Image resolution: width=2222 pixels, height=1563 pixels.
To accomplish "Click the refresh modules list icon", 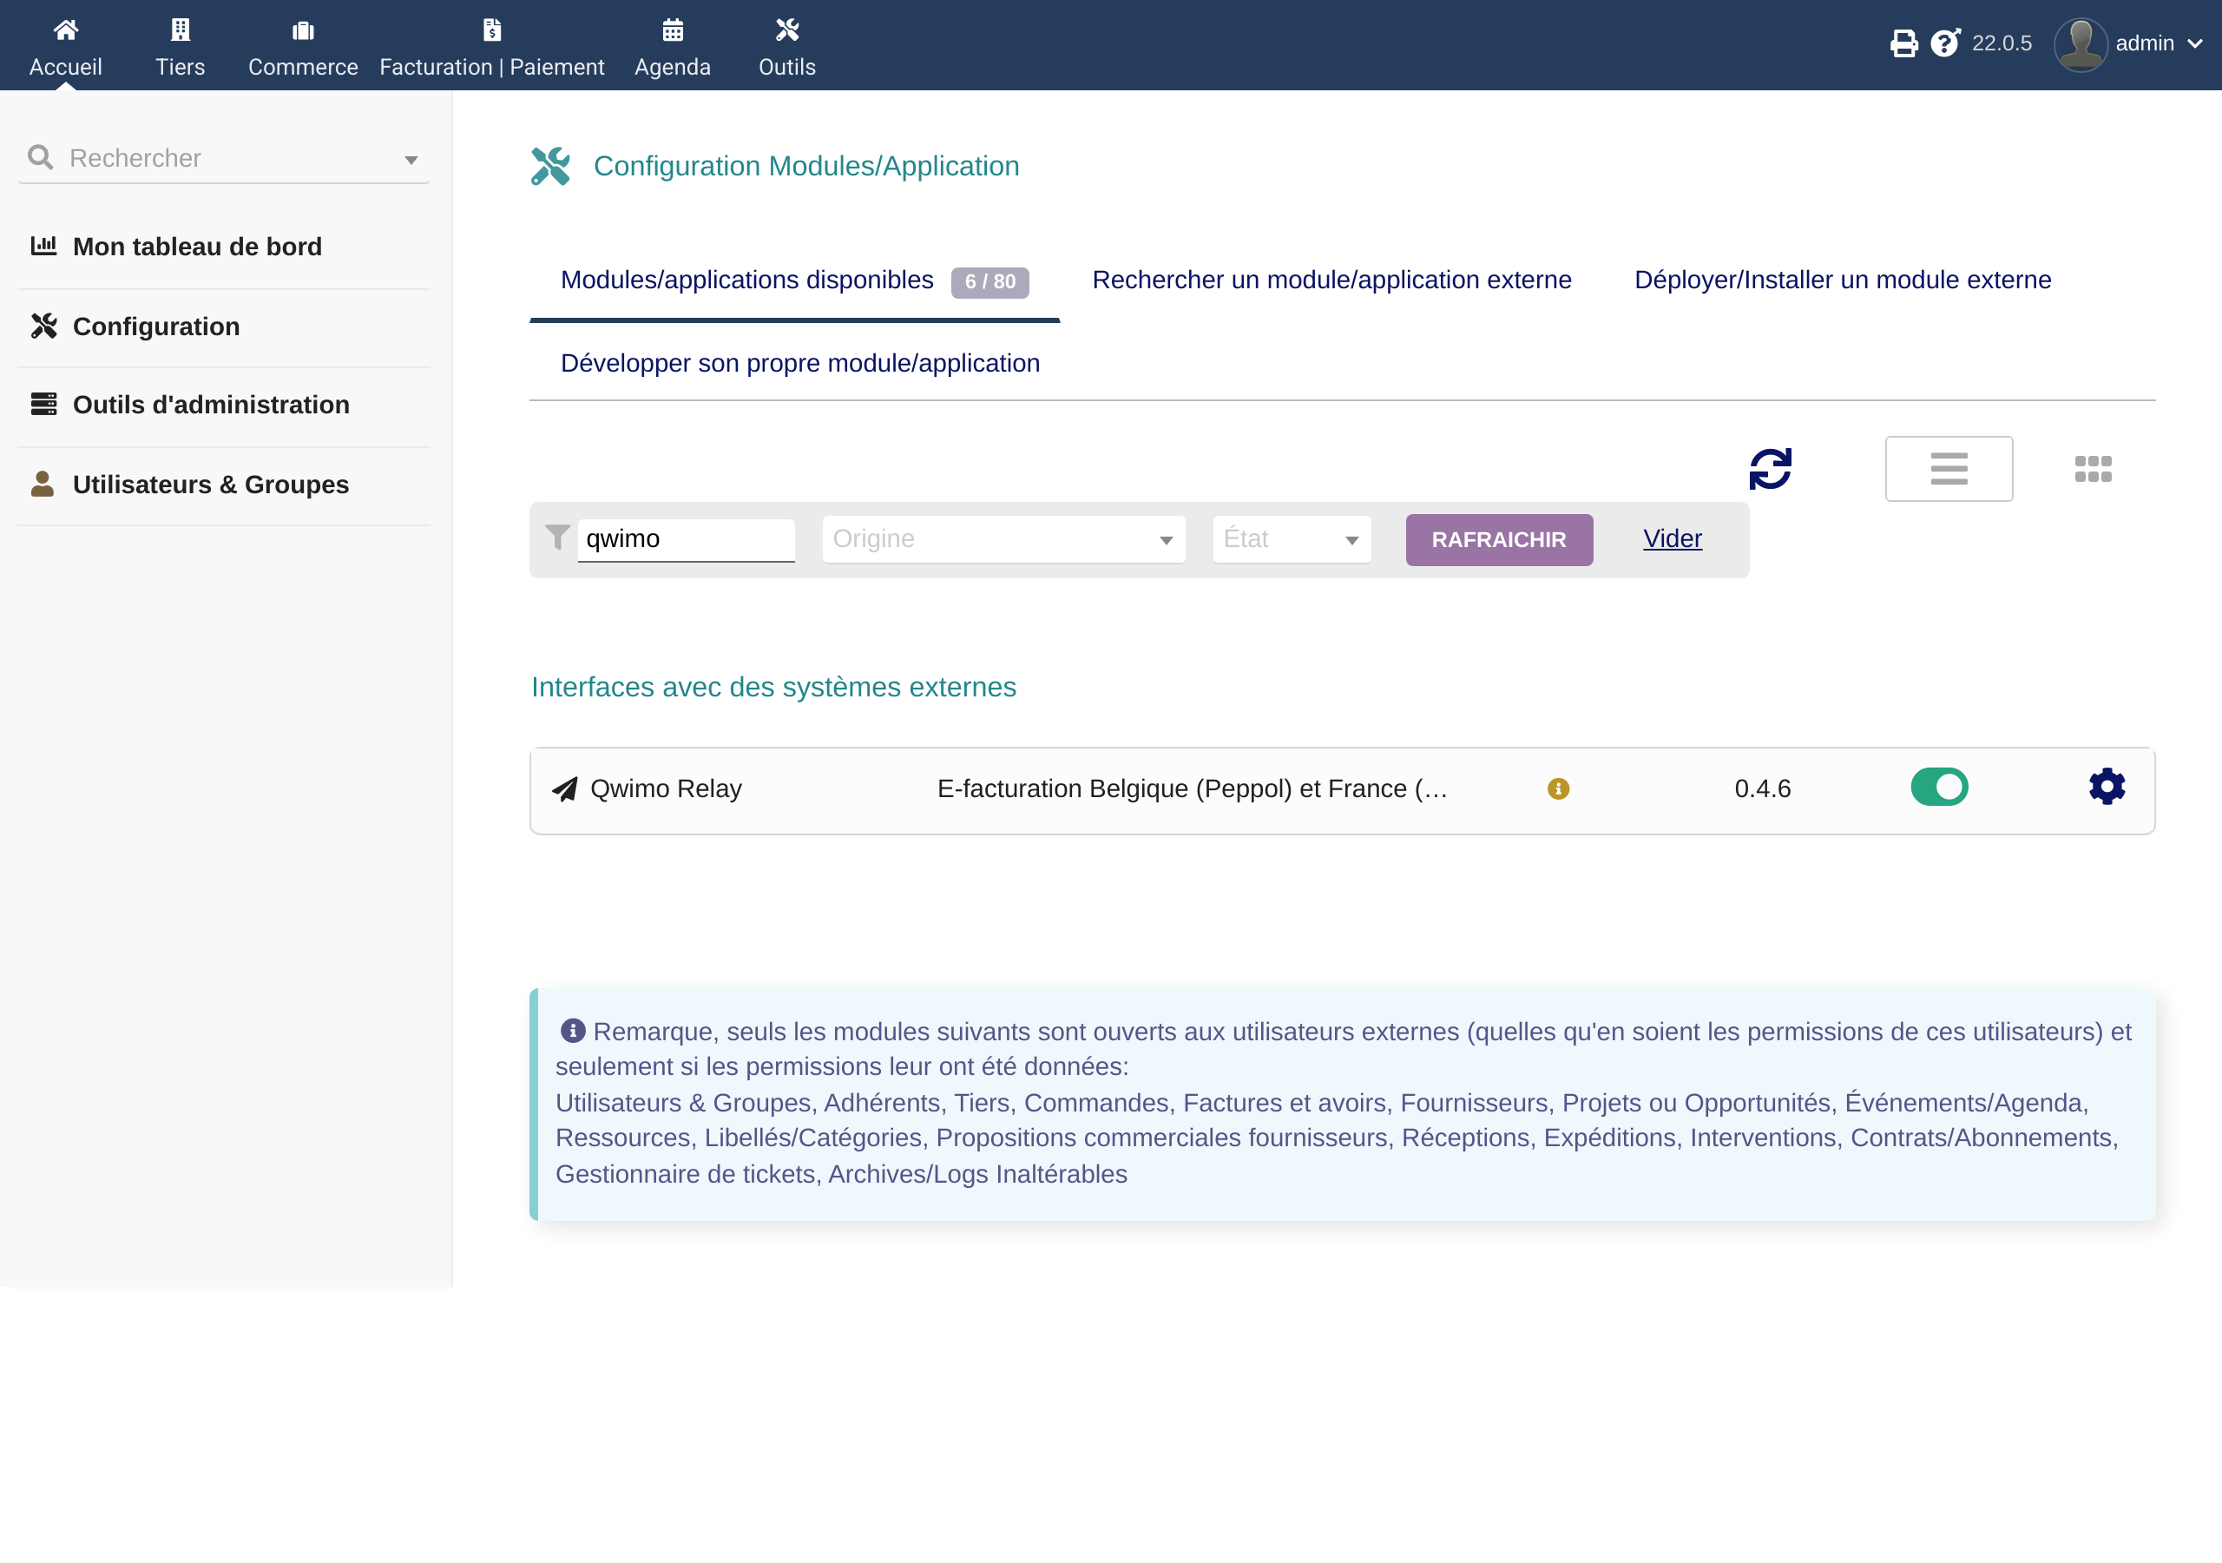I will click(x=1771, y=469).
